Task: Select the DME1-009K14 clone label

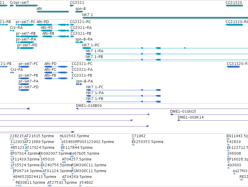Action: [191, 118]
